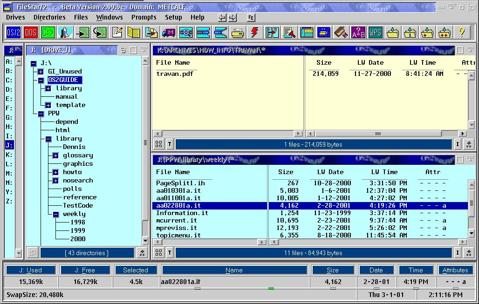Expand the howto folder

click(55, 172)
